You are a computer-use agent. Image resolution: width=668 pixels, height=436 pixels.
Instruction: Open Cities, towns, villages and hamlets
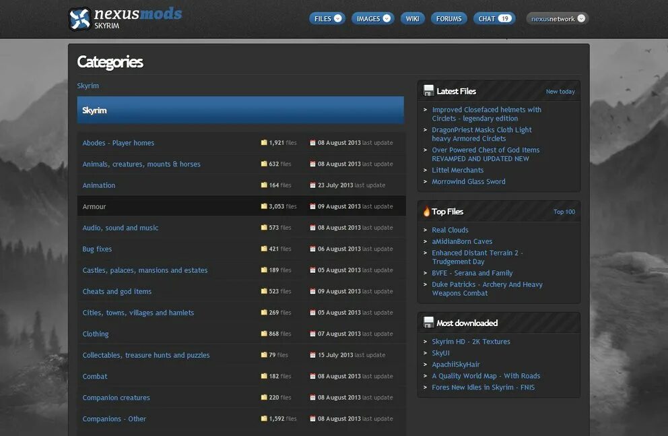click(138, 313)
